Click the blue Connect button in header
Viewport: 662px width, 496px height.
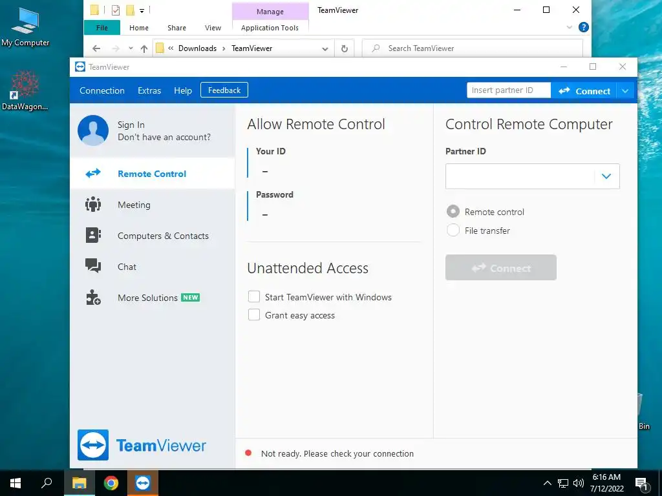click(584, 90)
